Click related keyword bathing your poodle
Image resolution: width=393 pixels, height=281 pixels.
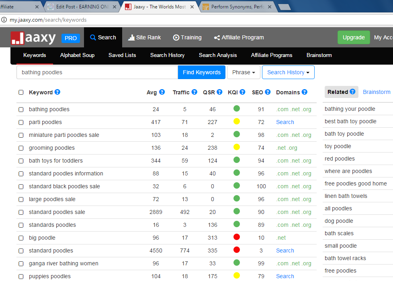pyautogui.click(x=350, y=109)
